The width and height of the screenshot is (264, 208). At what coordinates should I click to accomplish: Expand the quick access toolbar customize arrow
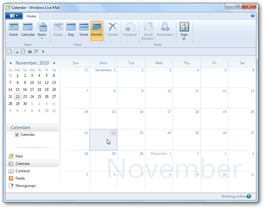(x=43, y=52)
